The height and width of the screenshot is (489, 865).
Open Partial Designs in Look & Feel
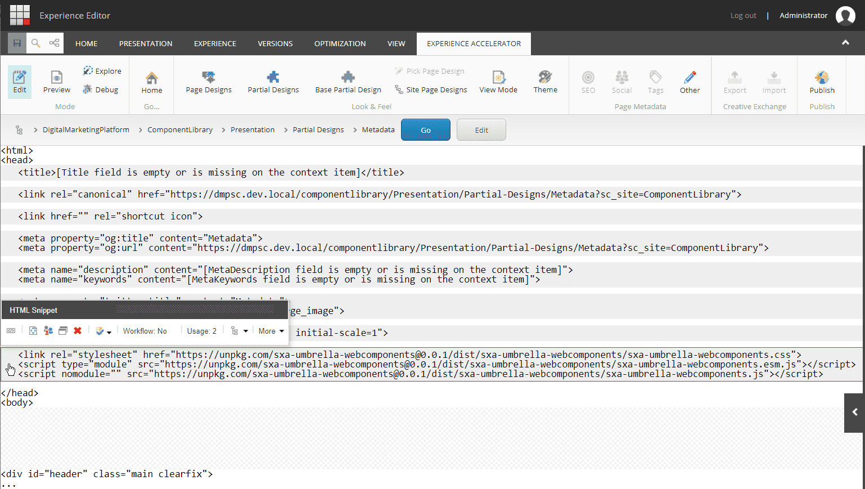[273, 82]
